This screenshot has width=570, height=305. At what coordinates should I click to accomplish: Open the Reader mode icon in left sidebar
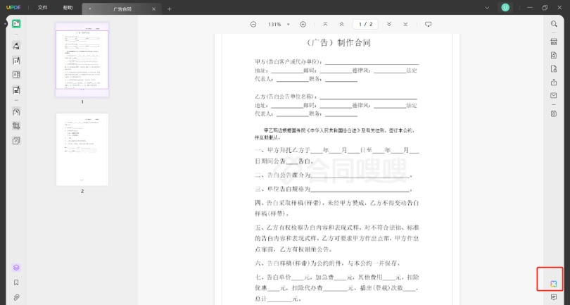pos(16,24)
